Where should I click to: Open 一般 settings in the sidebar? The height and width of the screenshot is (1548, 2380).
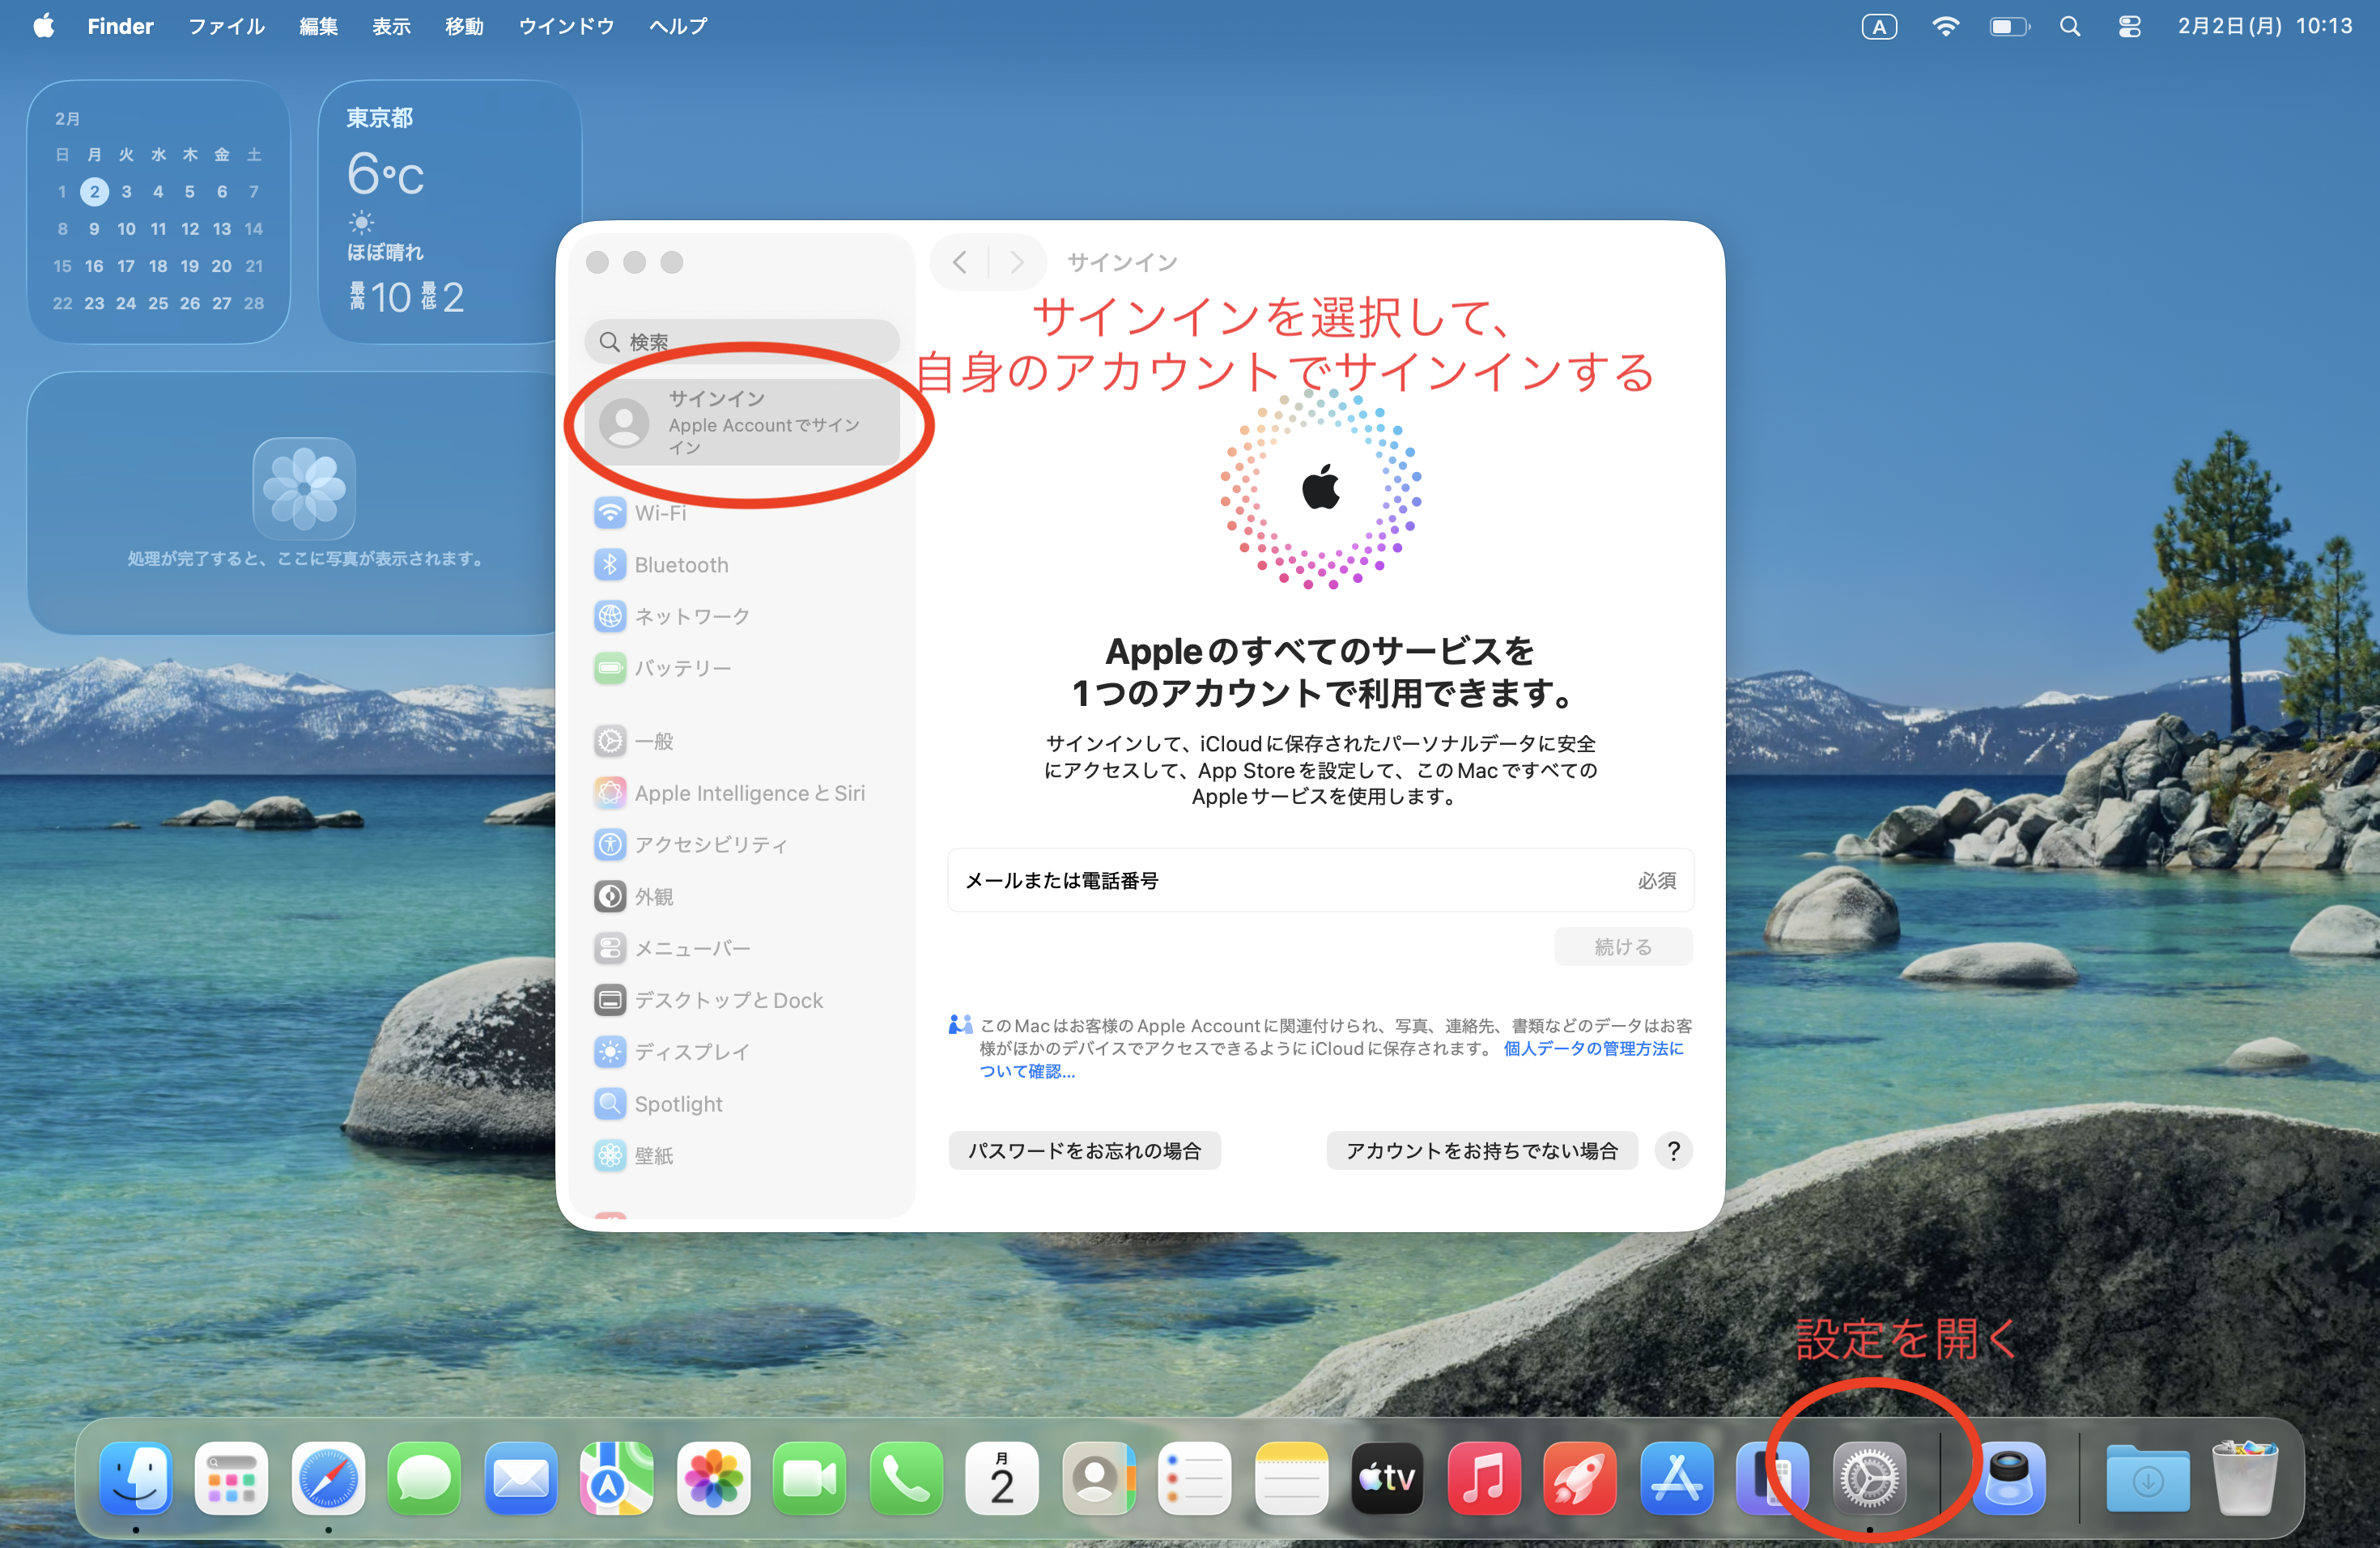(742, 741)
